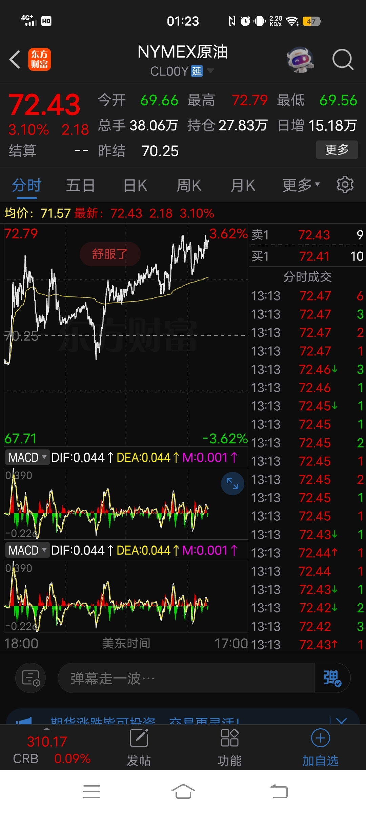Tap the search magnifier icon

343,60
